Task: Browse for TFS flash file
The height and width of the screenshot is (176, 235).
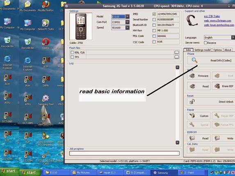Action: pos(177,57)
